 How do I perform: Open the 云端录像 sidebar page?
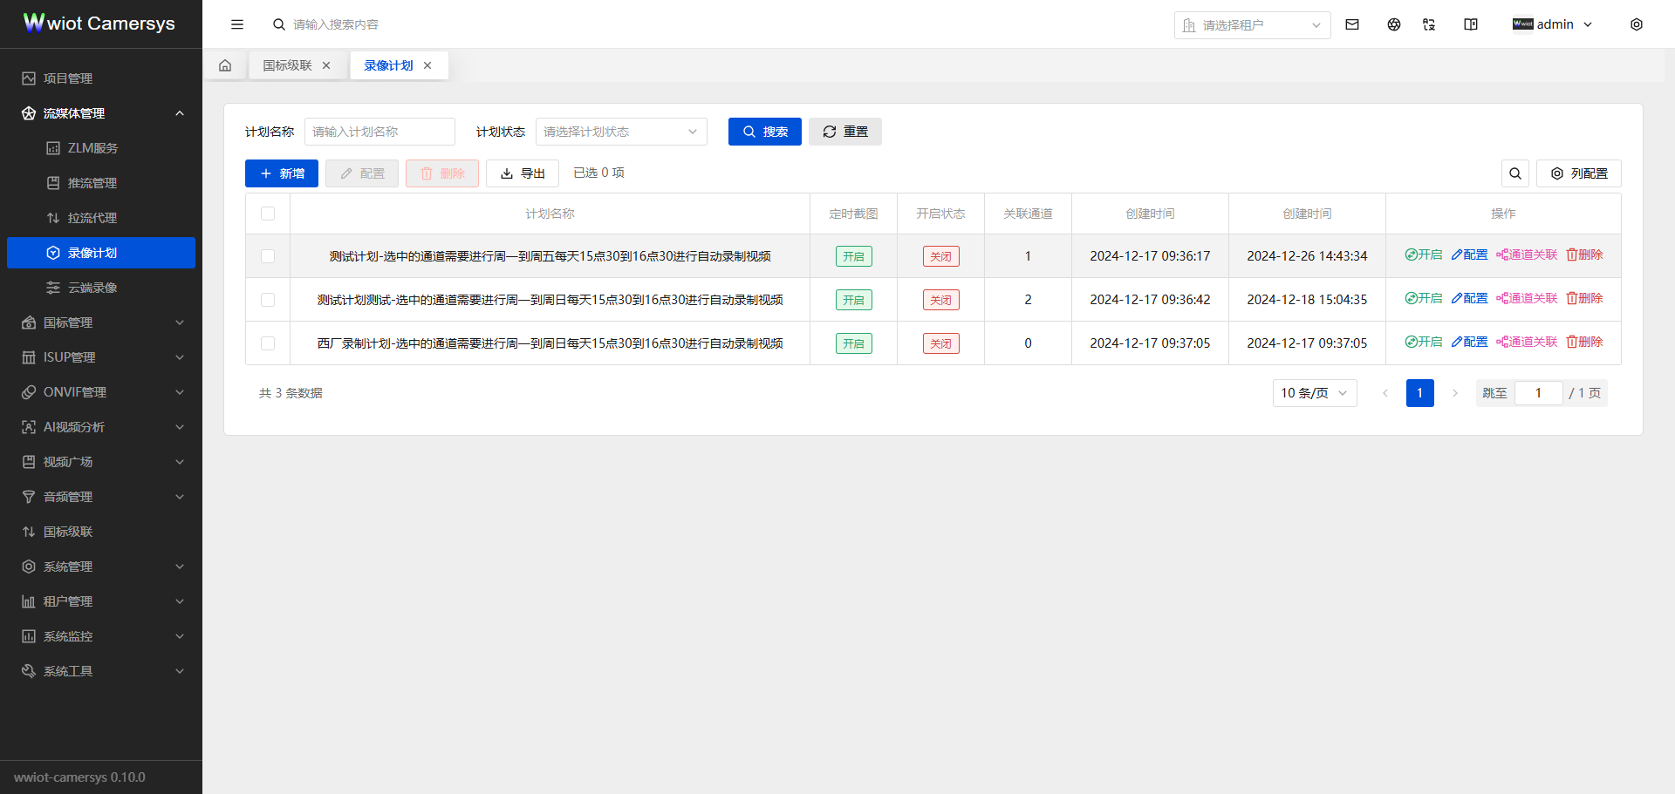(x=93, y=287)
